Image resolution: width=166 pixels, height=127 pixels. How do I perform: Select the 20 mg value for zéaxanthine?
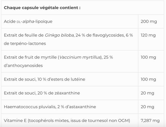pos(147,93)
